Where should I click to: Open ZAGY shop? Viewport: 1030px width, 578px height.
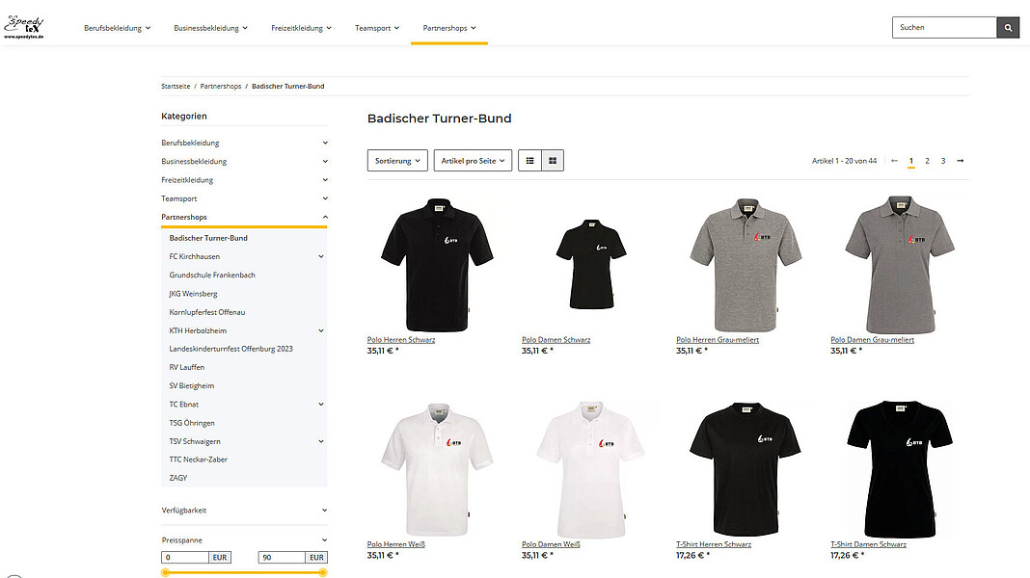178,478
